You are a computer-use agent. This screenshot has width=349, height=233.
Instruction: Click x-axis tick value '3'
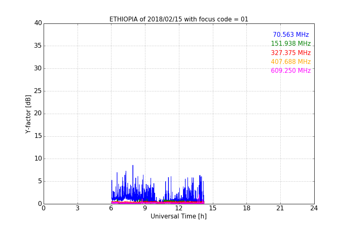(78, 208)
